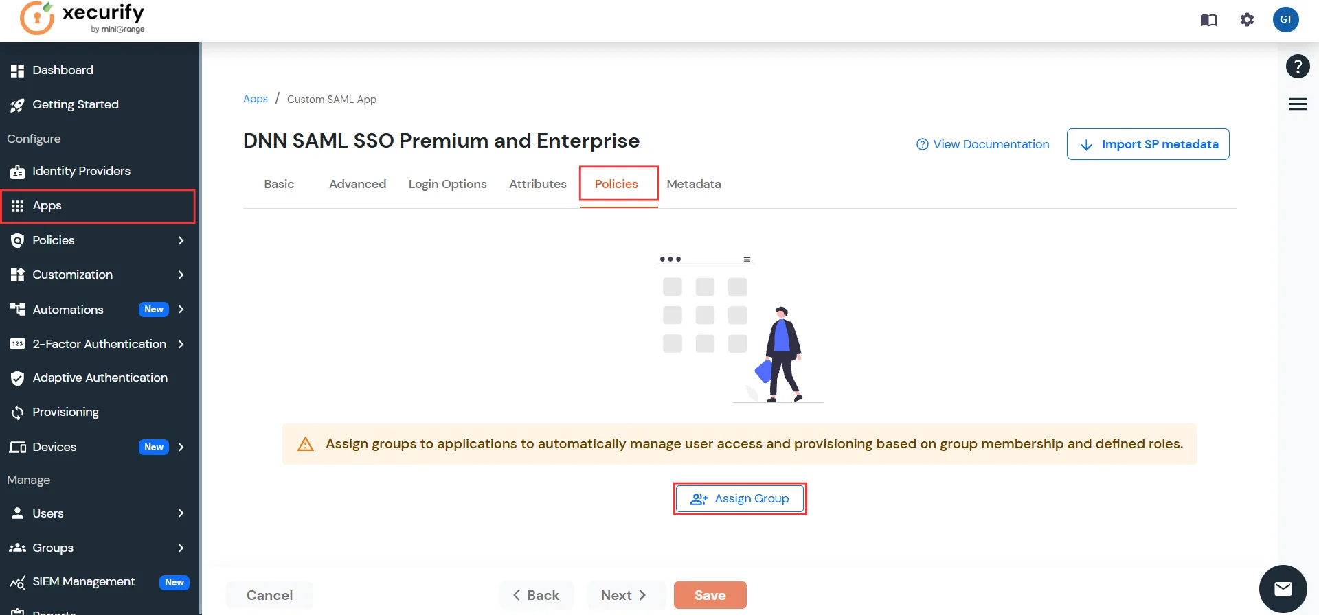1319x615 pixels.
Task: Expand the Customization menu chevron
Action: coord(181,275)
